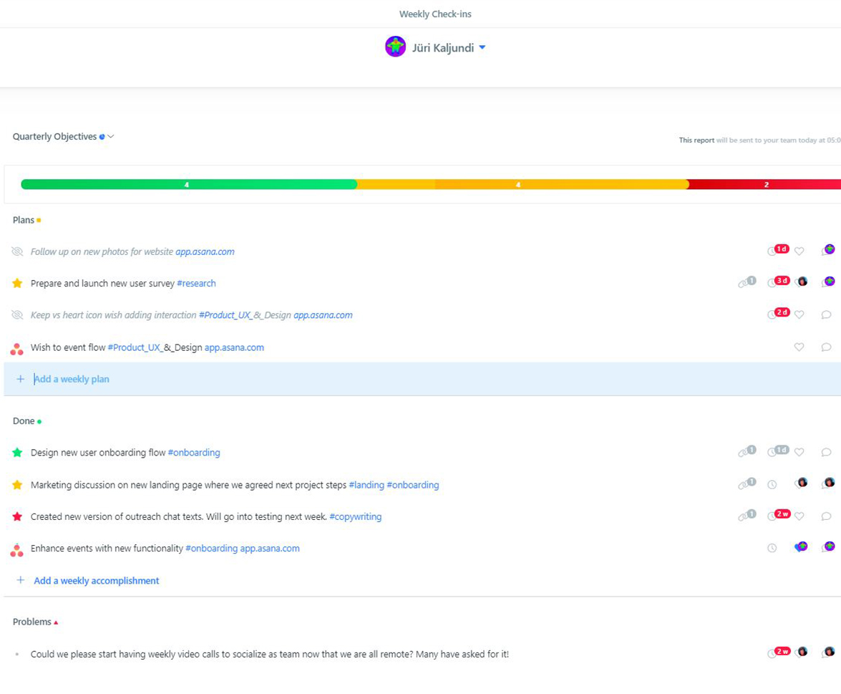Image resolution: width=841 pixels, height=694 pixels.
Task: Click the #research hashtag link
Action: point(196,284)
